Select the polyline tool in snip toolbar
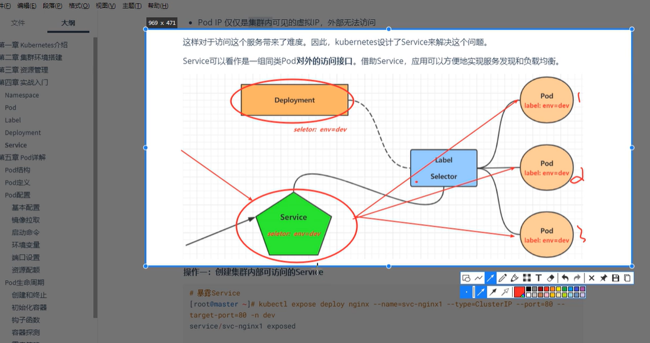The height and width of the screenshot is (343, 650). (x=479, y=278)
